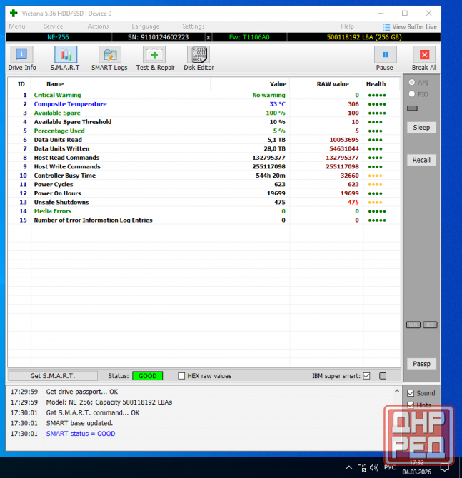Open the Language menu

pyautogui.click(x=145, y=26)
